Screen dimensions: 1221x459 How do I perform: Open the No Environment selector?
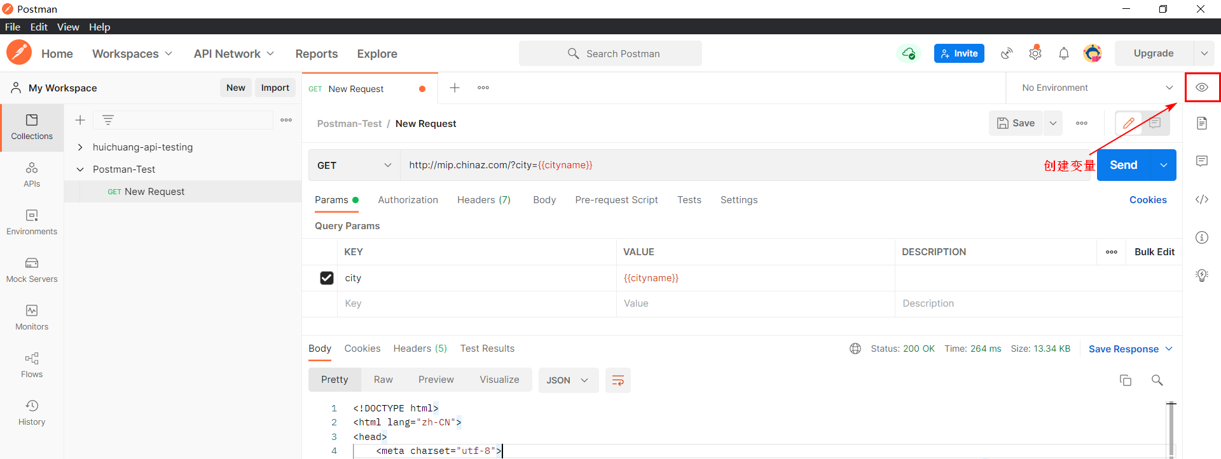pyautogui.click(x=1097, y=88)
